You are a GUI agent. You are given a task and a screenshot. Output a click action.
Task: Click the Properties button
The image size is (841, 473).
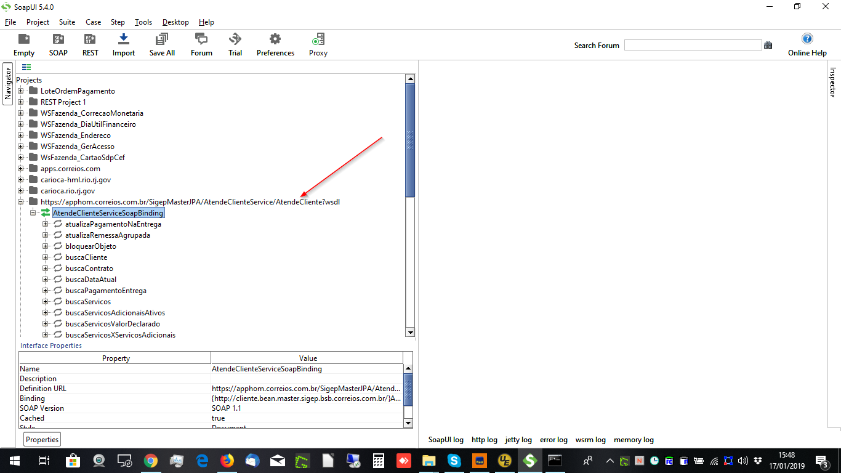(x=42, y=439)
